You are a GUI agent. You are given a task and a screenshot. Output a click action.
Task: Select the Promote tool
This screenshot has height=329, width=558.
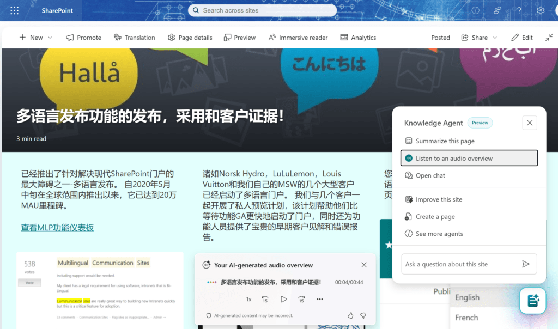point(83,37)
